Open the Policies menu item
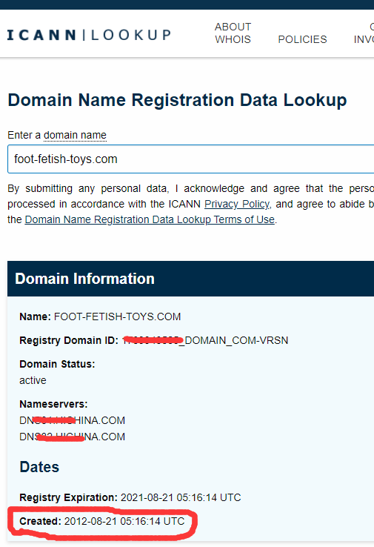The height and width of the screenshot is (547, 374). pos(302,39)
